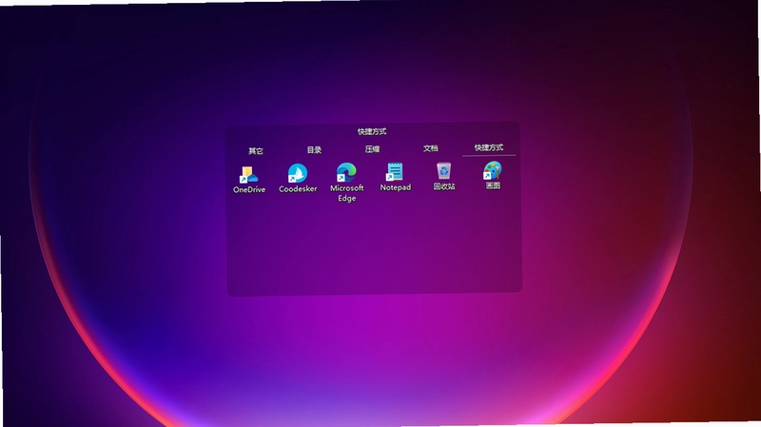Screen dimensions: 761x427
Task: Click the 快捷方式 panel title at top
Action: 372,131
